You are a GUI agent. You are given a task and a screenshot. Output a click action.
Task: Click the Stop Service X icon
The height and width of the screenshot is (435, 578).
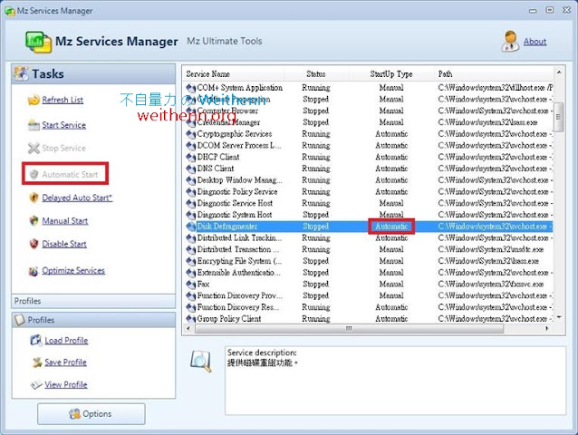click(34, 149)
